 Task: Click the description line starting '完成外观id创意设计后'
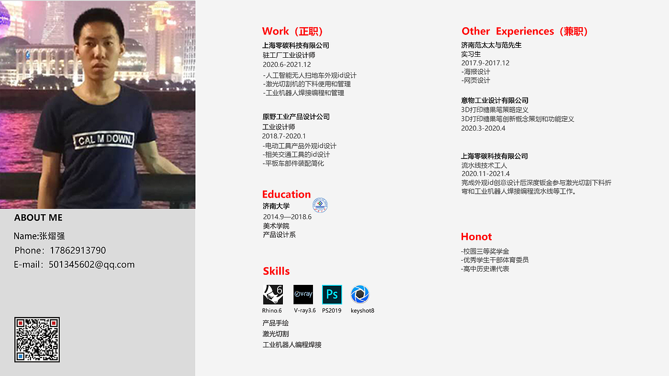pos(536,183)
